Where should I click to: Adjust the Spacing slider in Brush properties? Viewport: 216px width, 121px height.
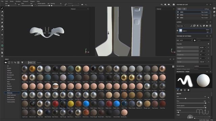tap(191, 112)
